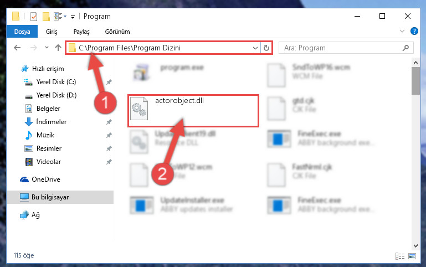The width and height of the screenshot is (426, 267).
Task: Click the Ara: Program search box
Action: [346, 48]
